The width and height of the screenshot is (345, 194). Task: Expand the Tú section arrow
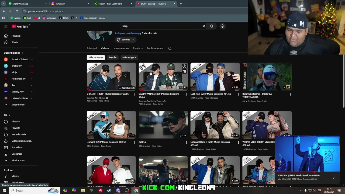(9, 115)
